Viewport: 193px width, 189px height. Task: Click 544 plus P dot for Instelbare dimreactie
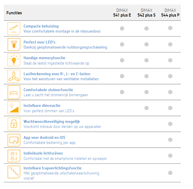170,108
